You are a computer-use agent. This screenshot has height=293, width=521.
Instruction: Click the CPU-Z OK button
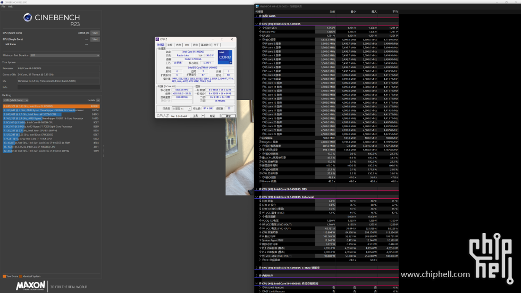coord(228,116)
